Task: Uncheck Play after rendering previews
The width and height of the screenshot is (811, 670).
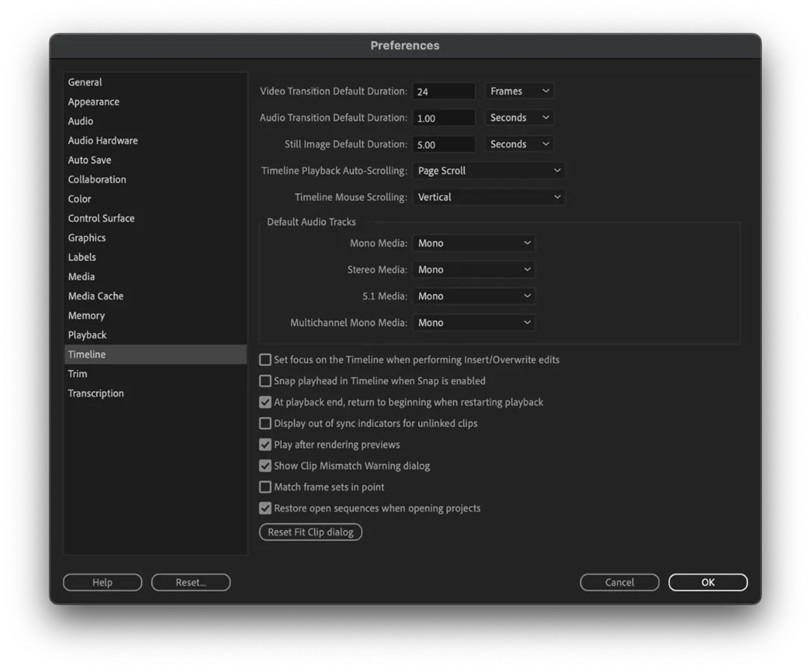Action: point(265,445)
